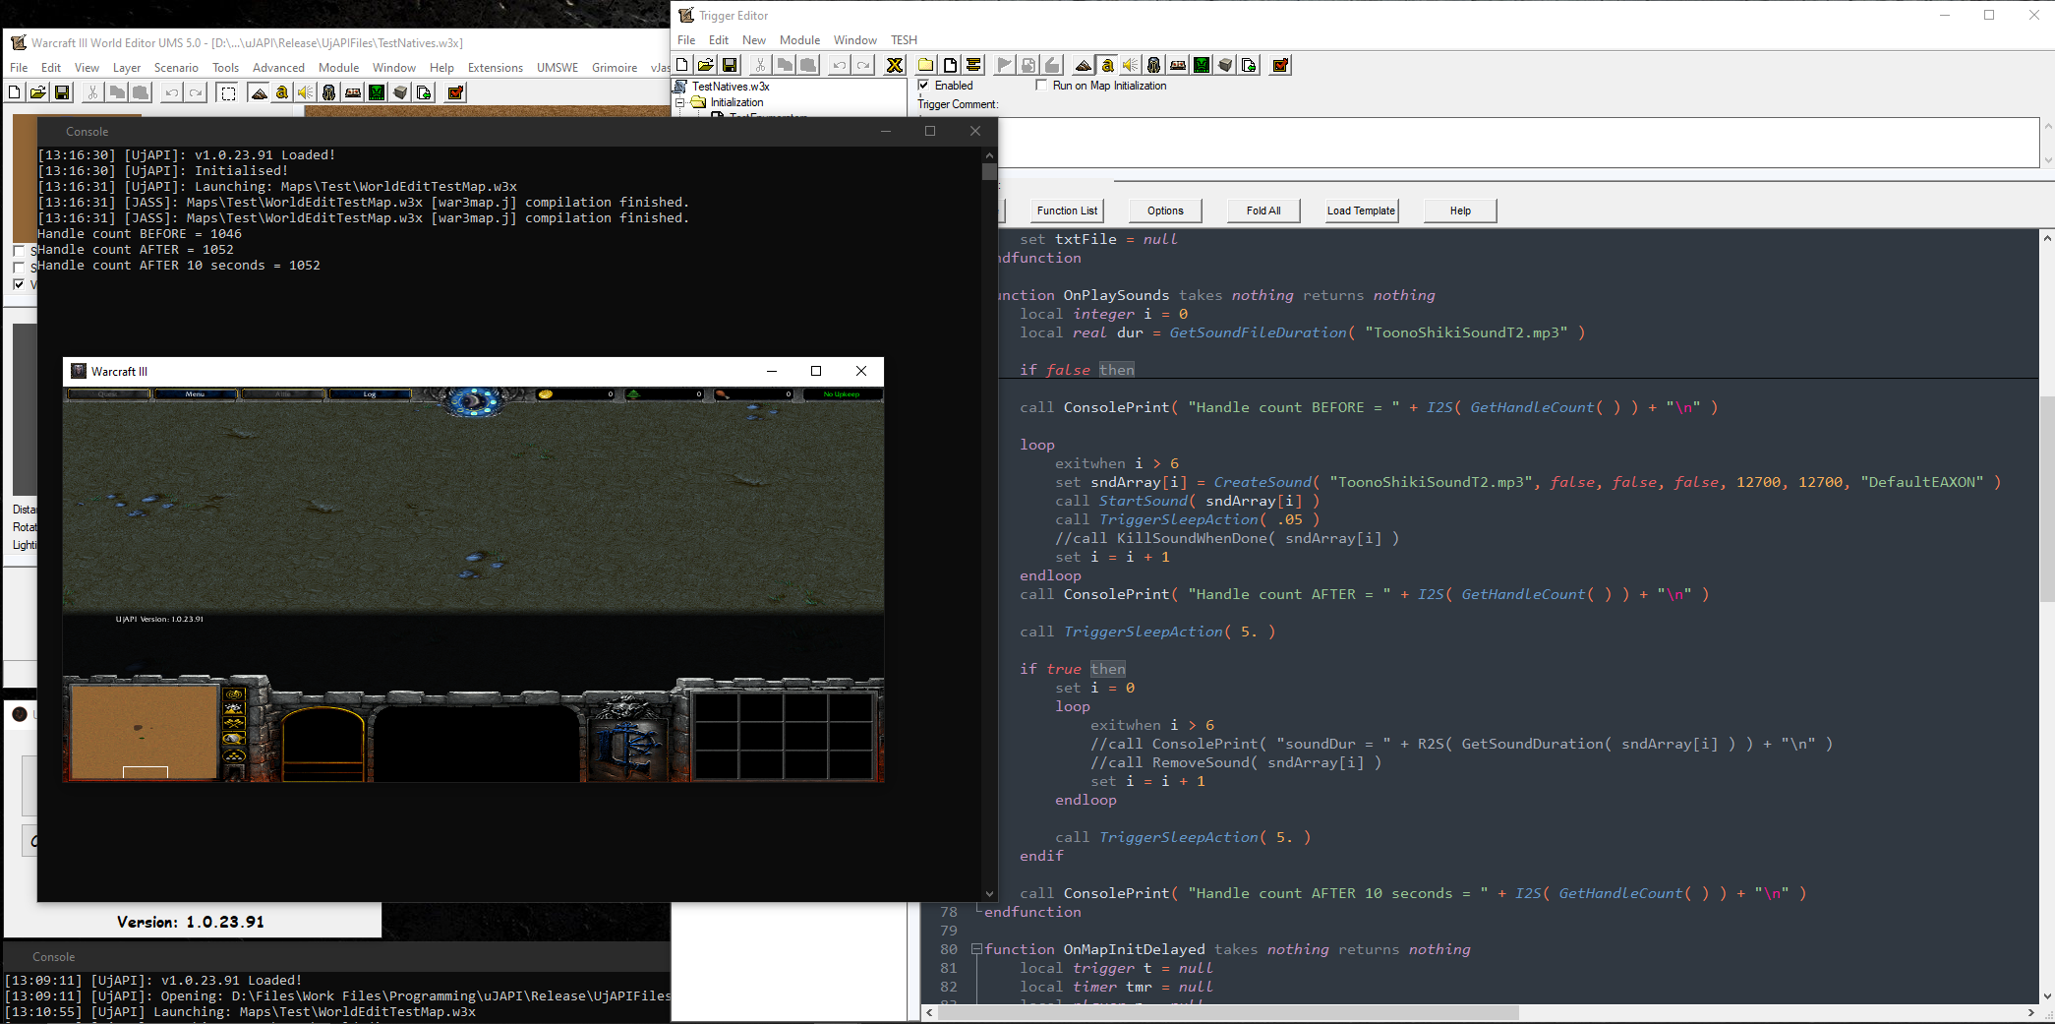Open Terrain Editor icon in World Editor toolbar

[259, 92]
